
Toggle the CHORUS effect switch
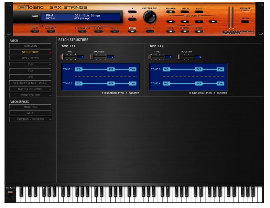(x=185, y=31)
